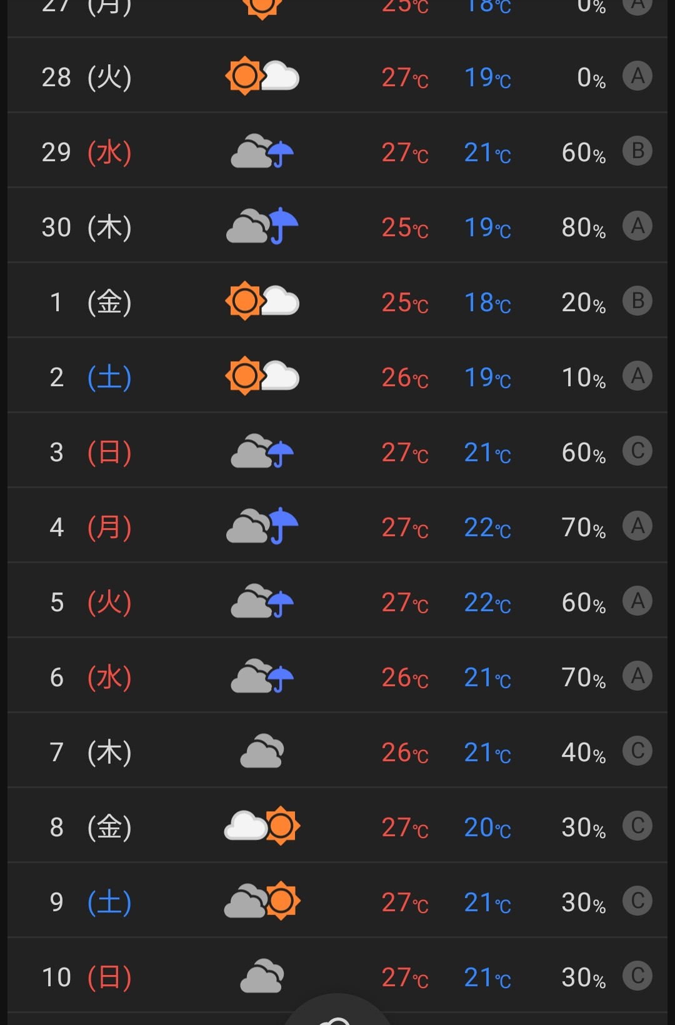Tap the confidence badge C for the 8th
675x1025 pixels.
[637, 826]
